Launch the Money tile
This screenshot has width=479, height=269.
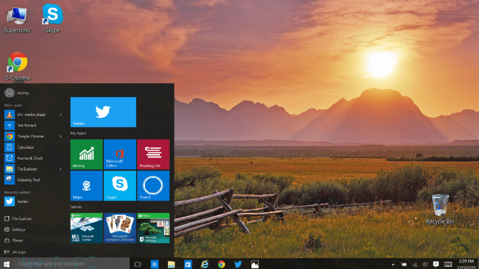87,154
